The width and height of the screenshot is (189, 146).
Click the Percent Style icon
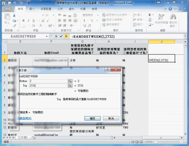[x=92, y=20]
